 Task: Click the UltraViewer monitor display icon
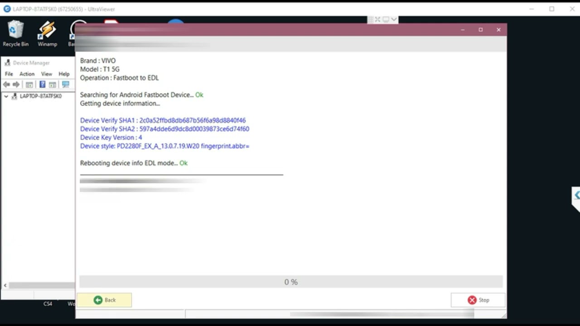pos(386,19)
